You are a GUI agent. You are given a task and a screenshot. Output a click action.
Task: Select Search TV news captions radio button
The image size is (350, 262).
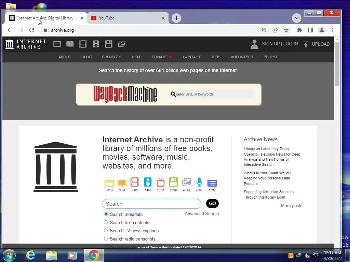point(106,231)
